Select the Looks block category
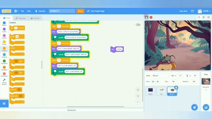This screenshot has height=119, width=212. point(4,30)
